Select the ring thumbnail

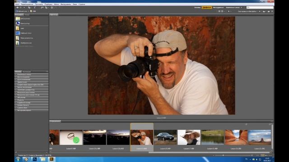71,138
